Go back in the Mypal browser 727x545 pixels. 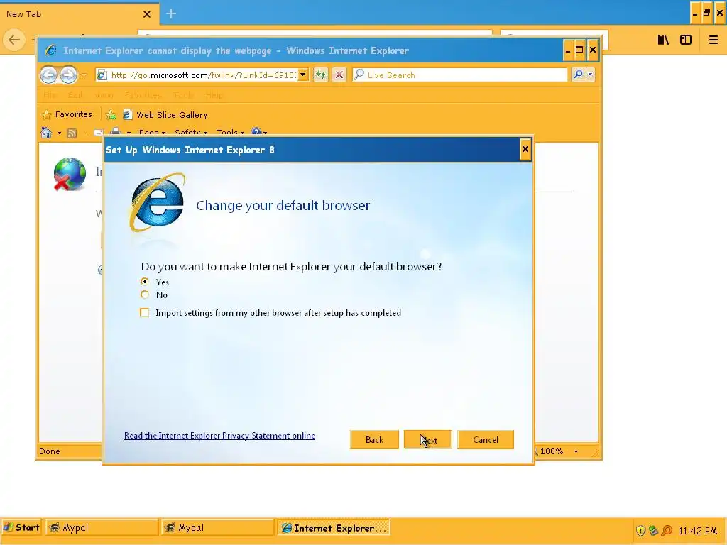[14, 40]
